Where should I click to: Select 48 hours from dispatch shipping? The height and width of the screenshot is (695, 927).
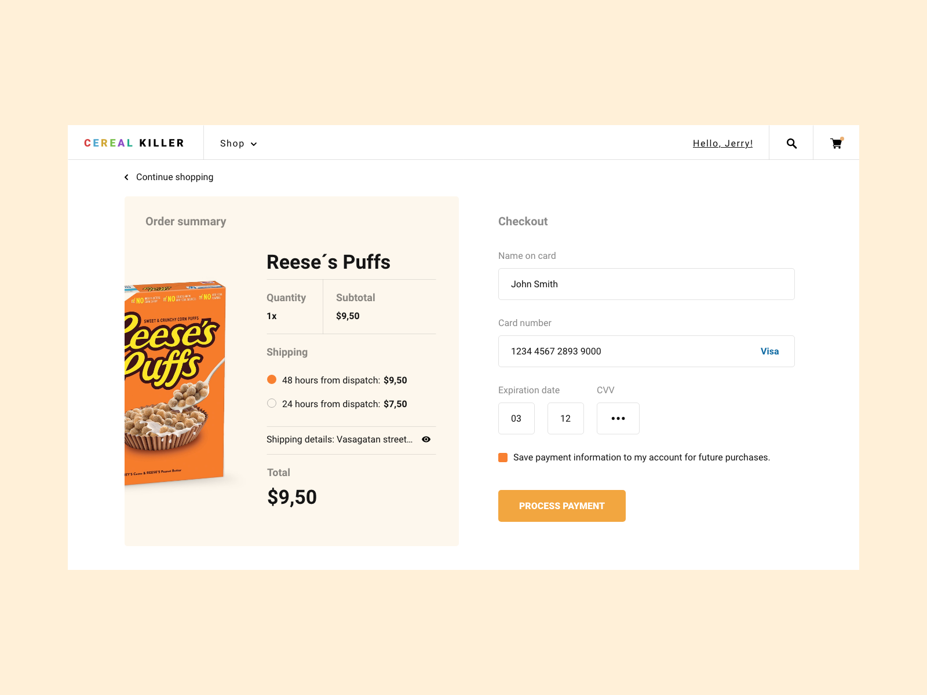(272, 380)
